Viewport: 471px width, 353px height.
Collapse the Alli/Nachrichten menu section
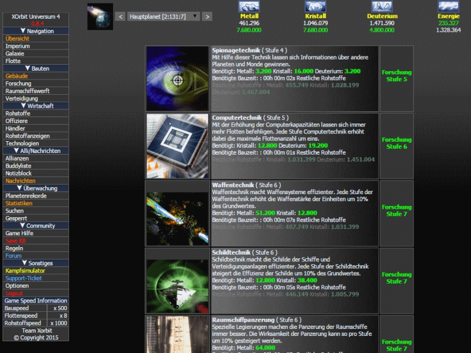(x=36, y=151)
